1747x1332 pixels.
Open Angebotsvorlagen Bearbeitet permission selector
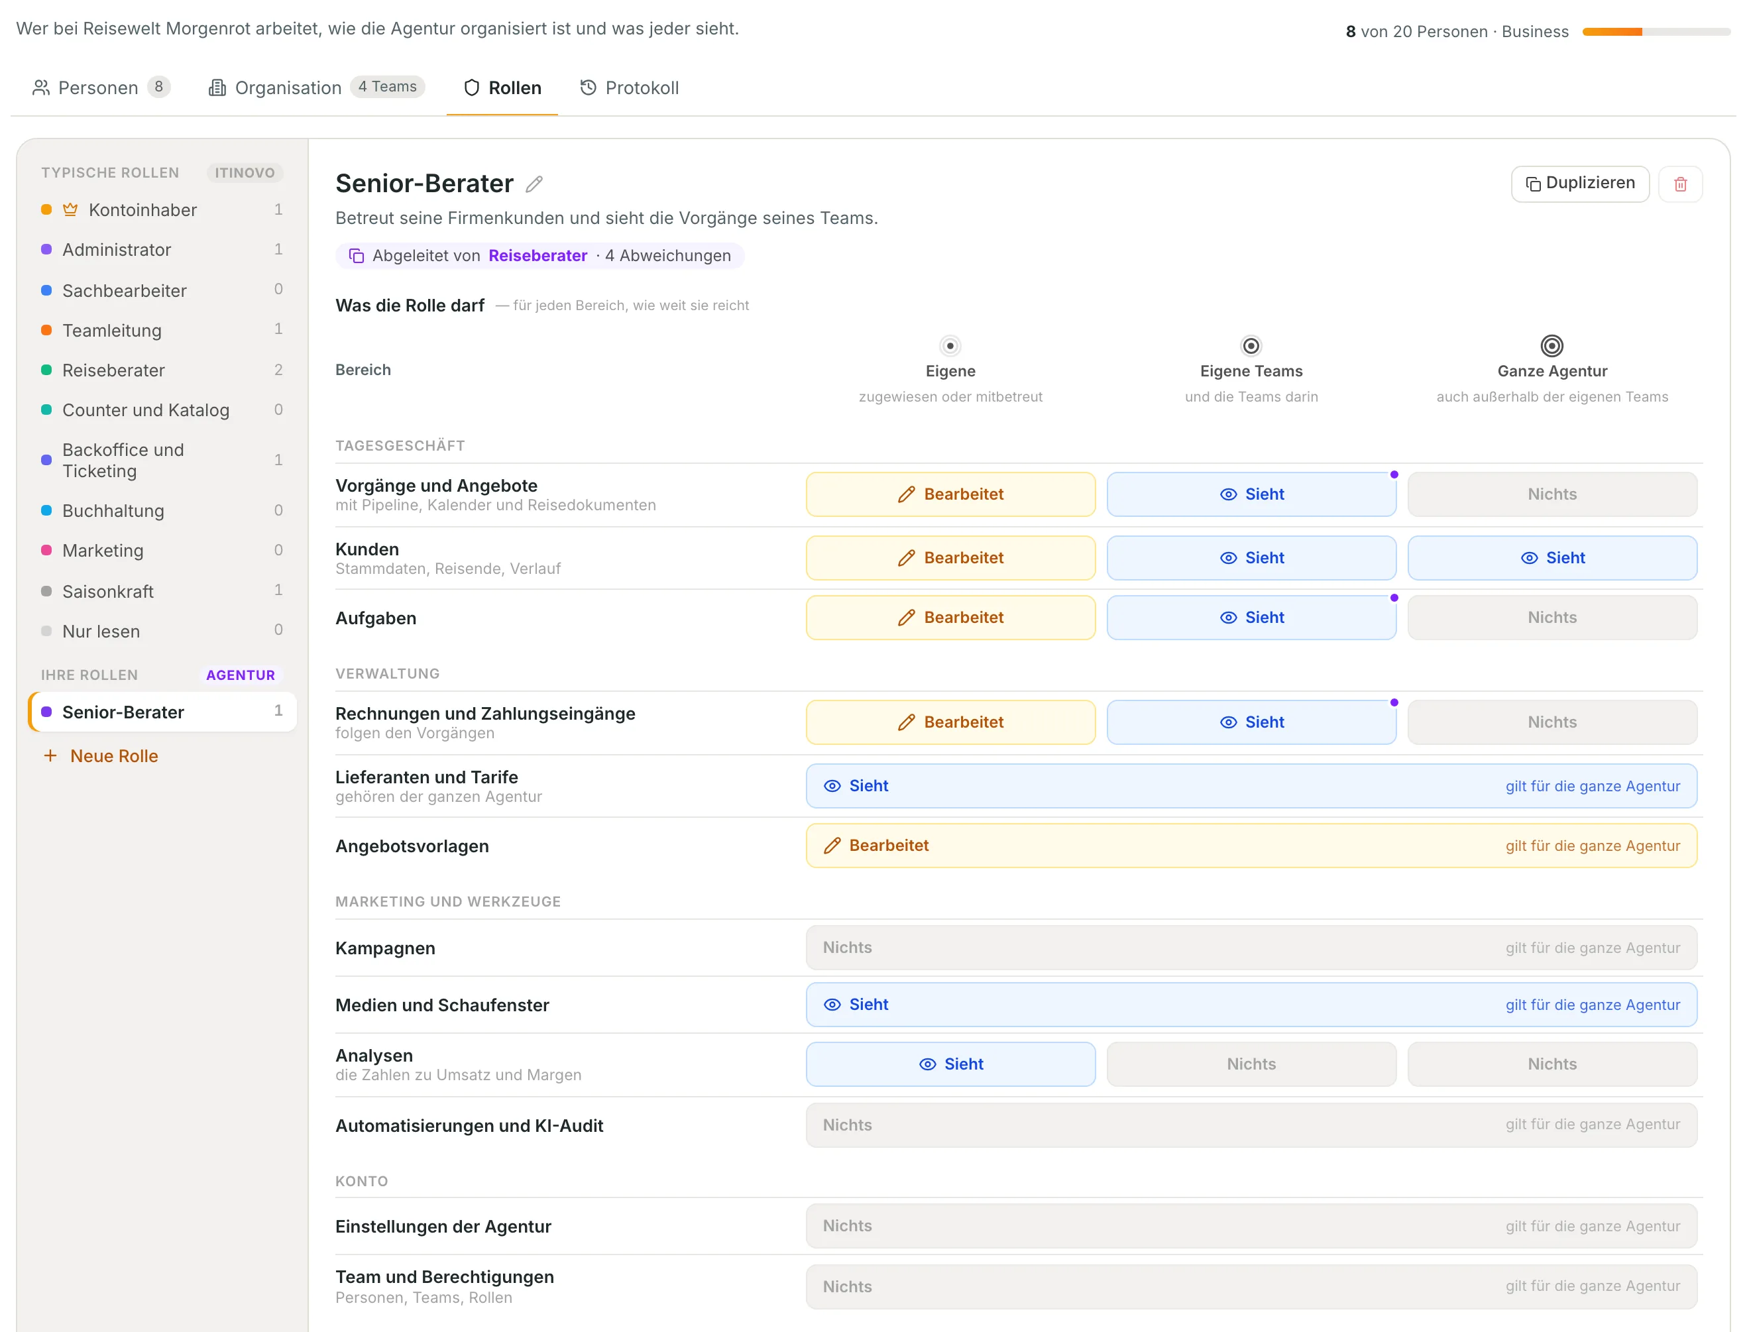point(1251,845)
